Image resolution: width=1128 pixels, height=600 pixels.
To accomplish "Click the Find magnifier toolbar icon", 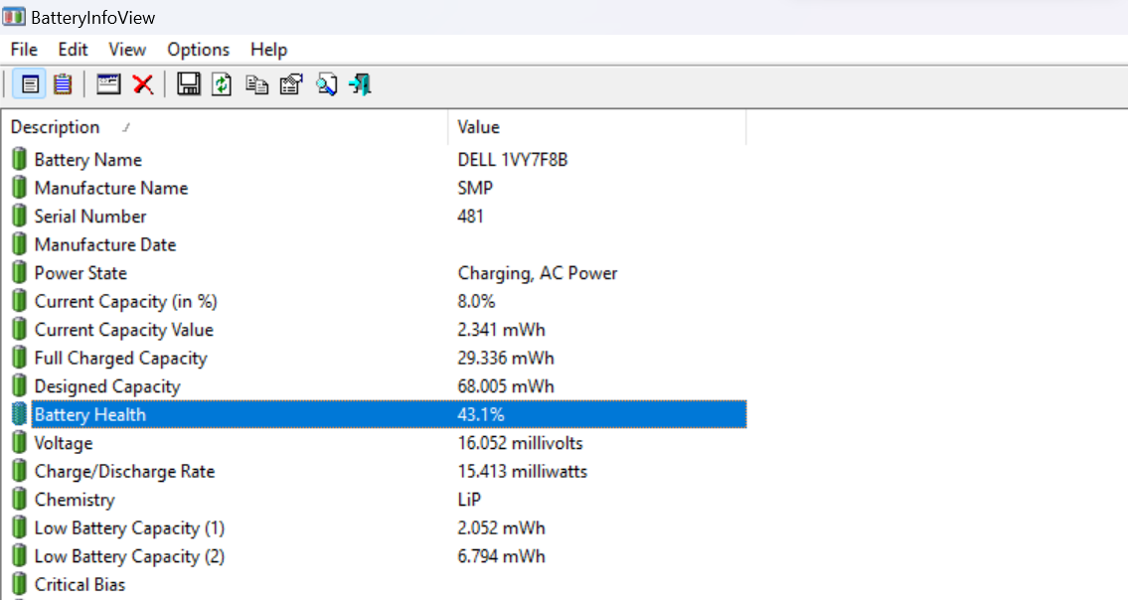I will coord(327,84).
